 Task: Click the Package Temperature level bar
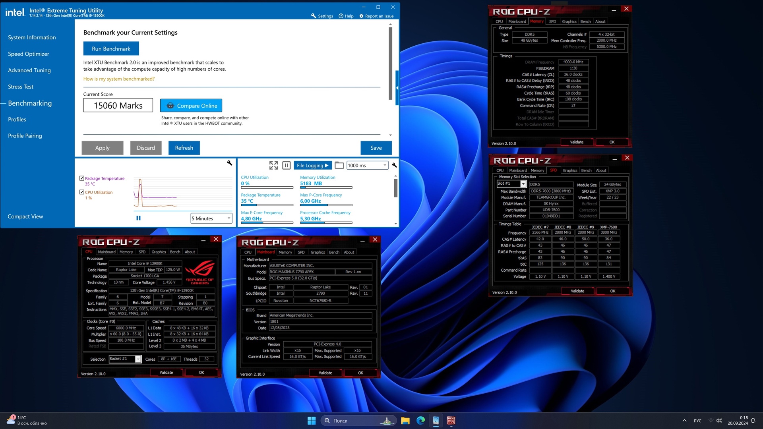point(267,205)
